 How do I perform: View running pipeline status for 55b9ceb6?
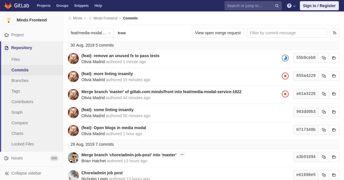(285, 58)
